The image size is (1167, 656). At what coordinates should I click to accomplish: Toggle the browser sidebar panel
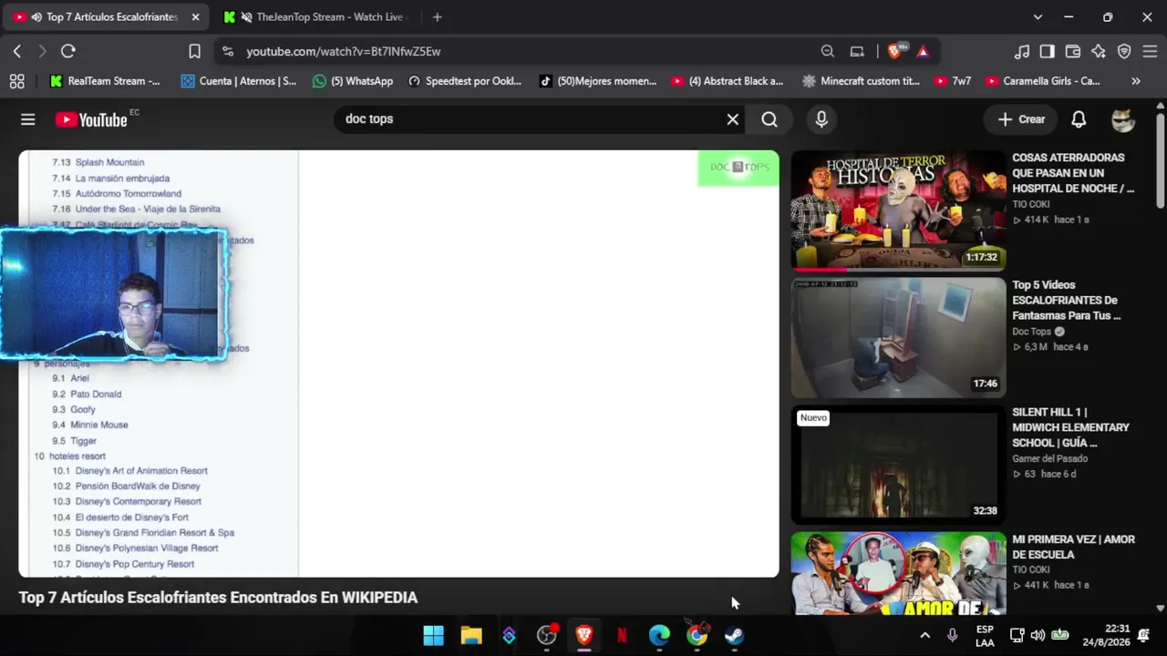[x=1048, y=51]
